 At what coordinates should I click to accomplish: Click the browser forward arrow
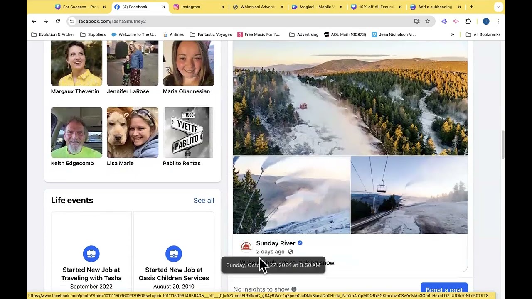tap(46, 21)
